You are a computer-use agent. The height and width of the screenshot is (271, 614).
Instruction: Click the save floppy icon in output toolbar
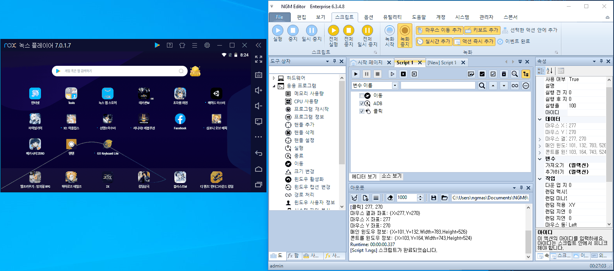(x=433, y=198)
